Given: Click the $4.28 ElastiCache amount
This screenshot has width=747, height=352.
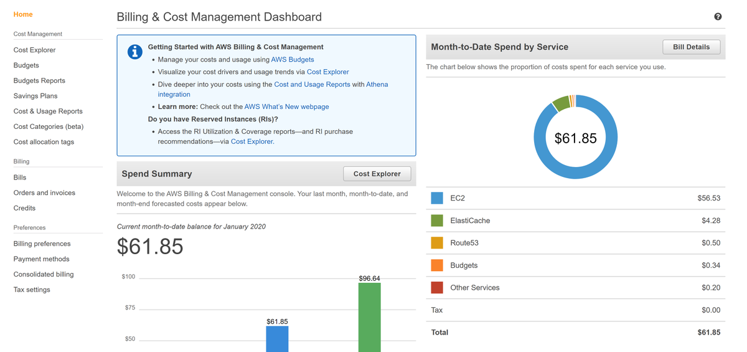Looking at the screenshot, I should pos(711,221).
